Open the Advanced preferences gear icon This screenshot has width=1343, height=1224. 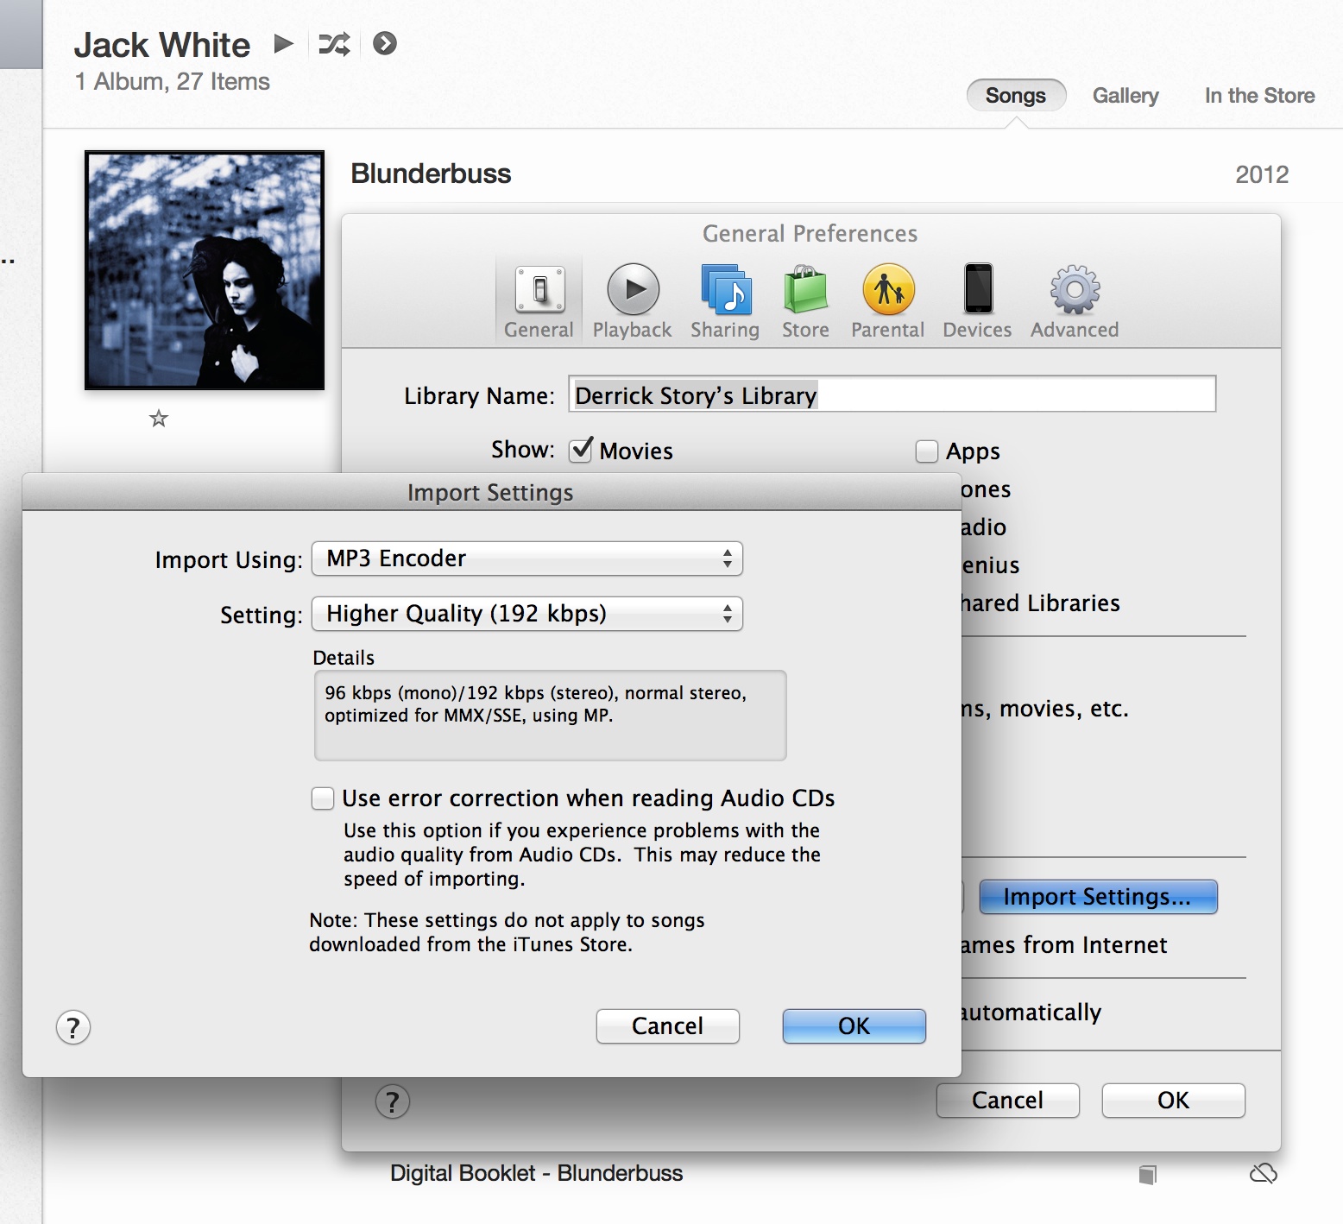pyautogui.click(x=1075, y=290)
